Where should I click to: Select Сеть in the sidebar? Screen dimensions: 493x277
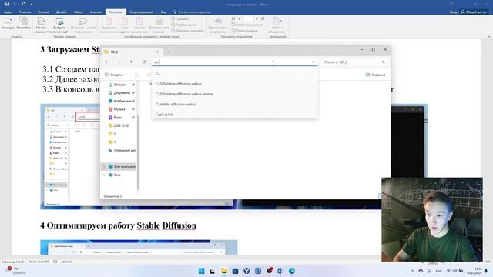(115, 175)
